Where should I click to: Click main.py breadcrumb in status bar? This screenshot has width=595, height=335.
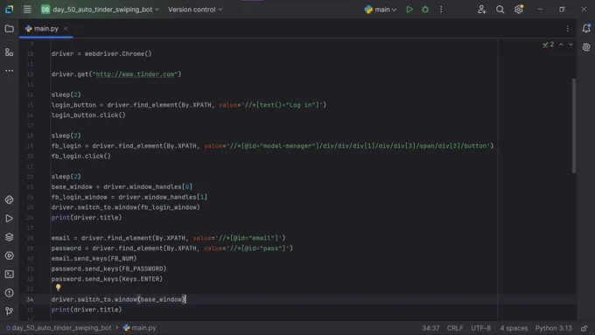tap(140, 328)
